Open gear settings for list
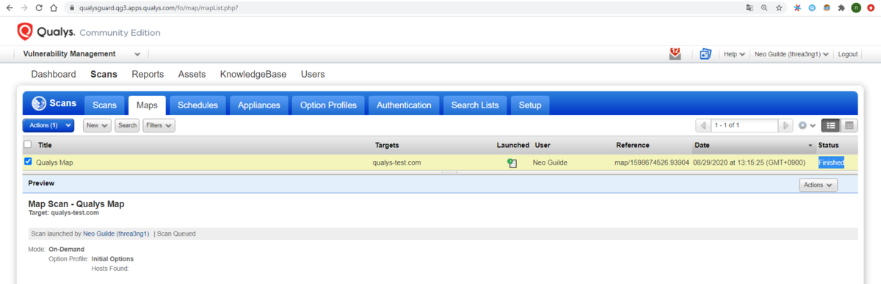Image resolution: width=881 pixels, height=284 pixels. pos(807,125)
